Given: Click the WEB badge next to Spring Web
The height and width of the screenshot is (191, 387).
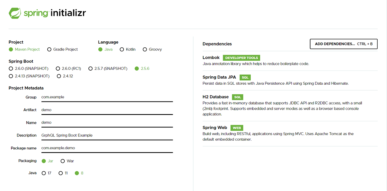Looking at the screenshot, I should (237, 128).
